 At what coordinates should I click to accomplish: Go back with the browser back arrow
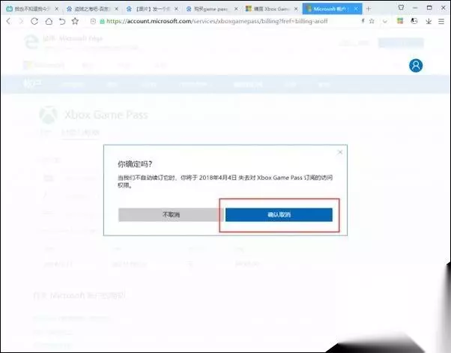tap(9, 21)
